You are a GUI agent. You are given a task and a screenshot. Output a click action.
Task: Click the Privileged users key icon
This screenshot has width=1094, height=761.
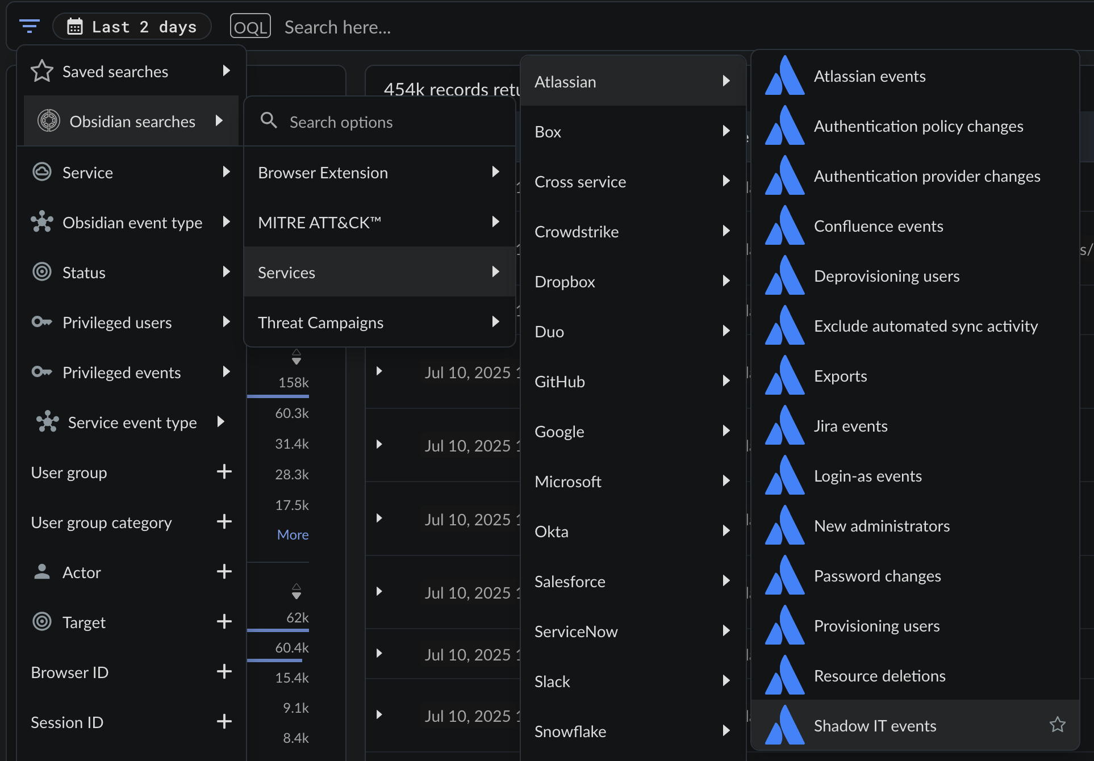pos(42,322)
